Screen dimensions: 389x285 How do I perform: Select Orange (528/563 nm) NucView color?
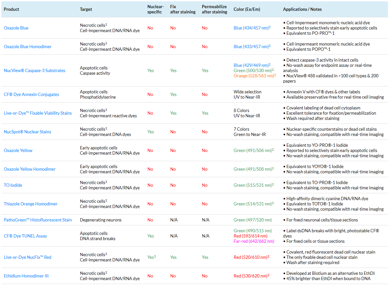coord(255,76)
